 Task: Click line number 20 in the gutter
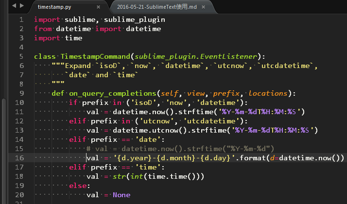coord(19,194)
